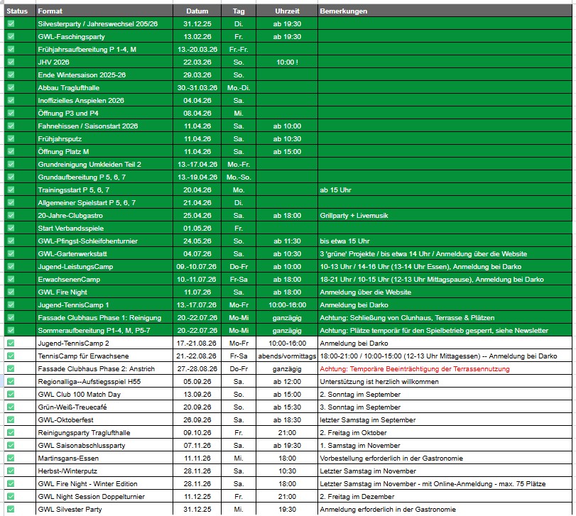Click the Grün-Weiß-Treuecafé cell
Screen dimensions: 576x516
104,407
